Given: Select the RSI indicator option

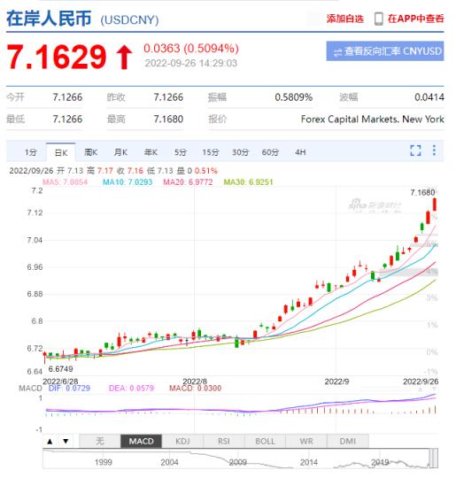Looking at the screenshot, I should pyautogui.click(x=224, y=441).
